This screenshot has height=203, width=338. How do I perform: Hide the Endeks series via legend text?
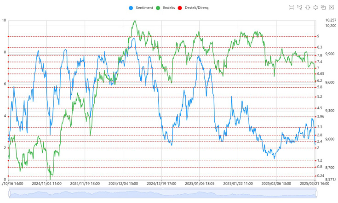click(169, 8)
